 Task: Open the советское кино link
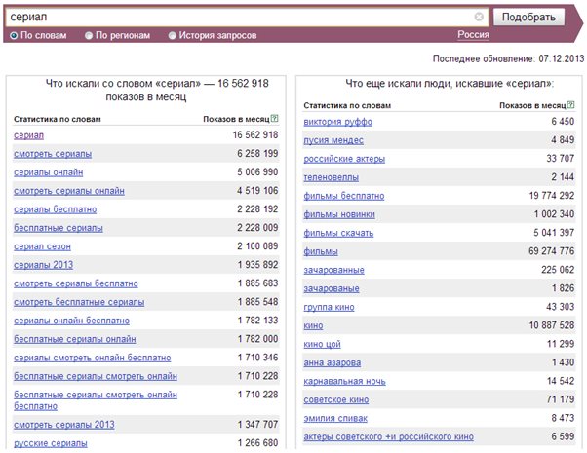click(336, 399)
